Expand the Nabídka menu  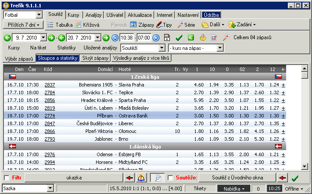[x=234, y=189]
